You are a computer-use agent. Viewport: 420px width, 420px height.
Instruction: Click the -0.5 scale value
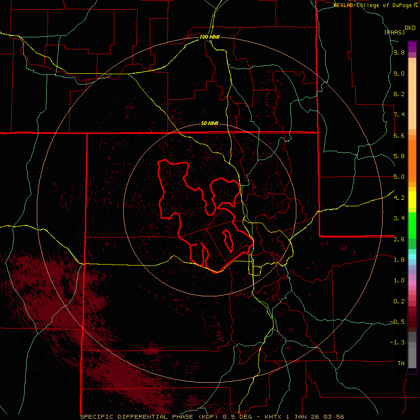click(397, 322)
